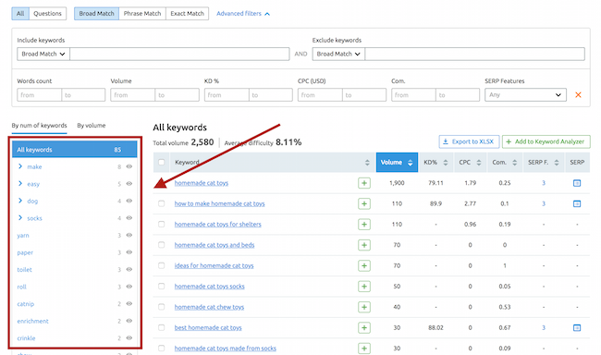
Task: Open Exclude keywords Broad Match dropdown
Action: (338, 54)
